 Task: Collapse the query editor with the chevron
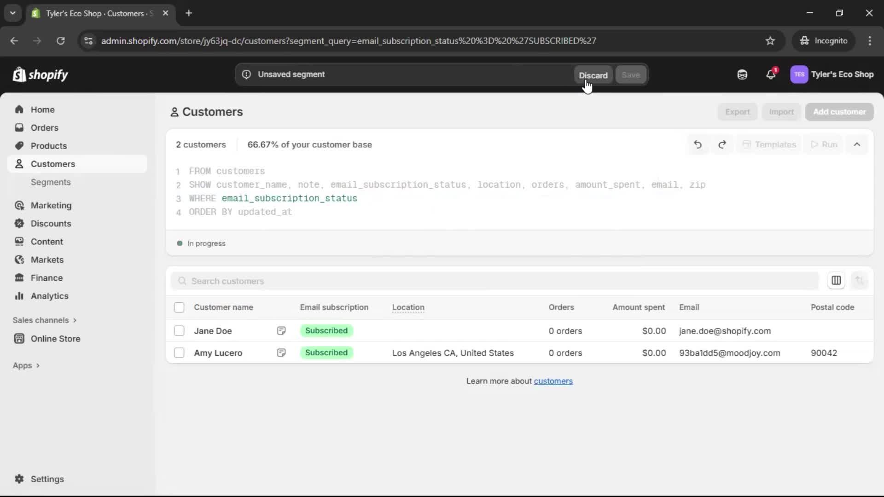[x=857, y=144]
